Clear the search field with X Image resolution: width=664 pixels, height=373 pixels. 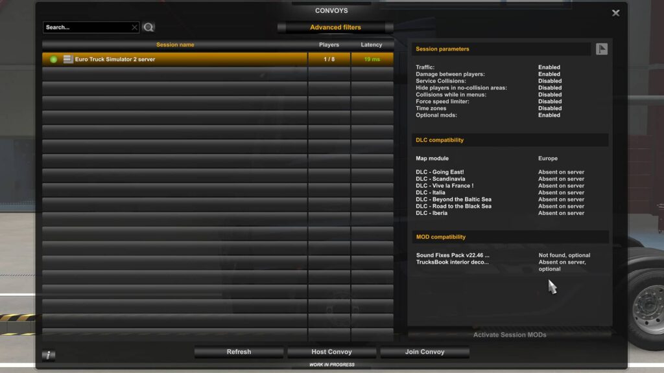click(134, 27)
